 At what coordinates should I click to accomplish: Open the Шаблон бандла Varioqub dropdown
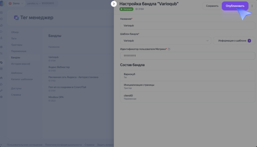tap(165, 40)
